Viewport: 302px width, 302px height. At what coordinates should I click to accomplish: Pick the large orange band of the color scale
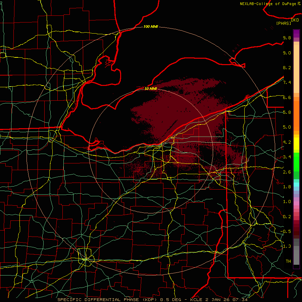(x=296, y=115)
